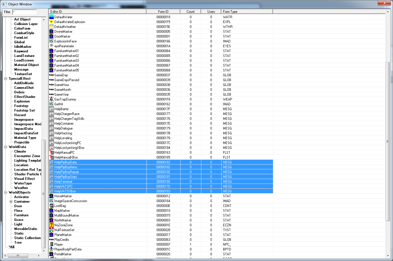Click the MapMarker static icon
The image size is (393, 261).
(x=51, y=211)
